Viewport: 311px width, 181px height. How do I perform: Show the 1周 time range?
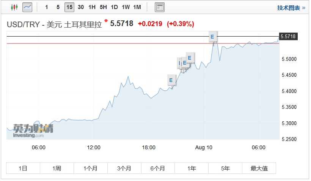(x=57, y=168)
